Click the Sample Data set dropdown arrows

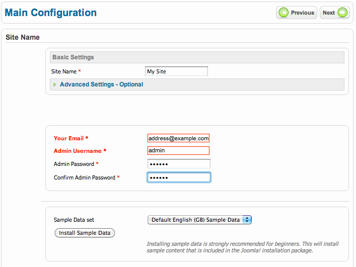point(247,220)
